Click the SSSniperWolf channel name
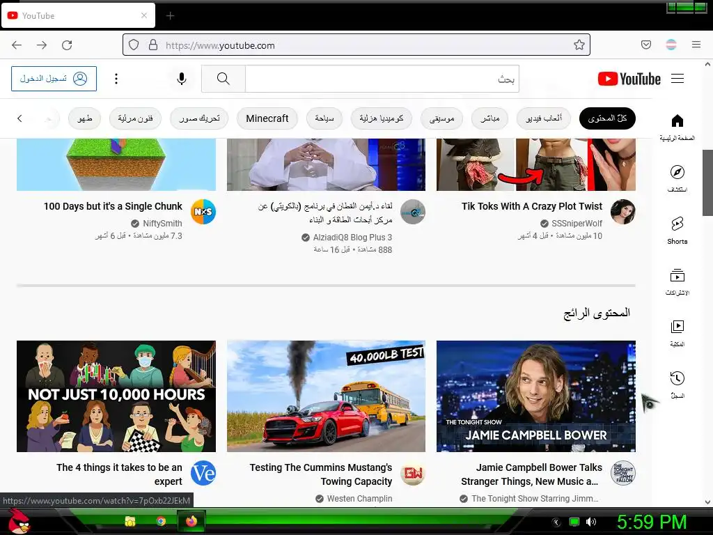713x535 pixels. (x=577, y=224)
